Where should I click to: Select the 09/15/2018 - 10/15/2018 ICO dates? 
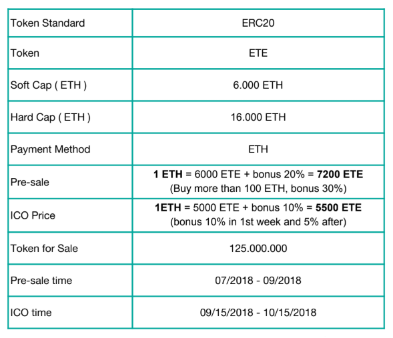[x=258, y=313]
